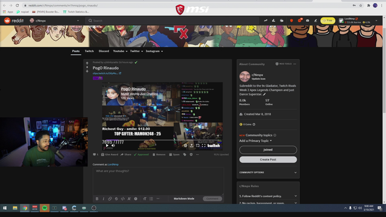Open the r/Nmpx community dropdown in header

(54, 20)
